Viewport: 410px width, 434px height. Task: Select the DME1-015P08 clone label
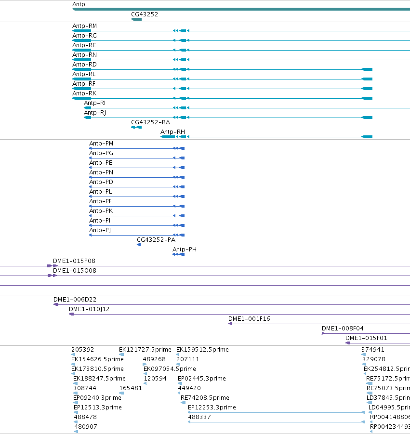(x=74, y=261)
